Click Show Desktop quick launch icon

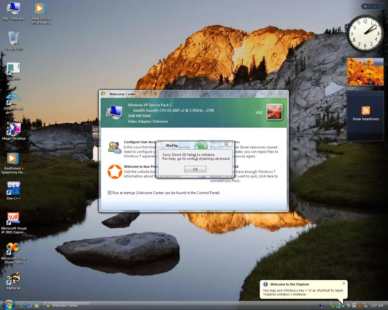[30, 305]
